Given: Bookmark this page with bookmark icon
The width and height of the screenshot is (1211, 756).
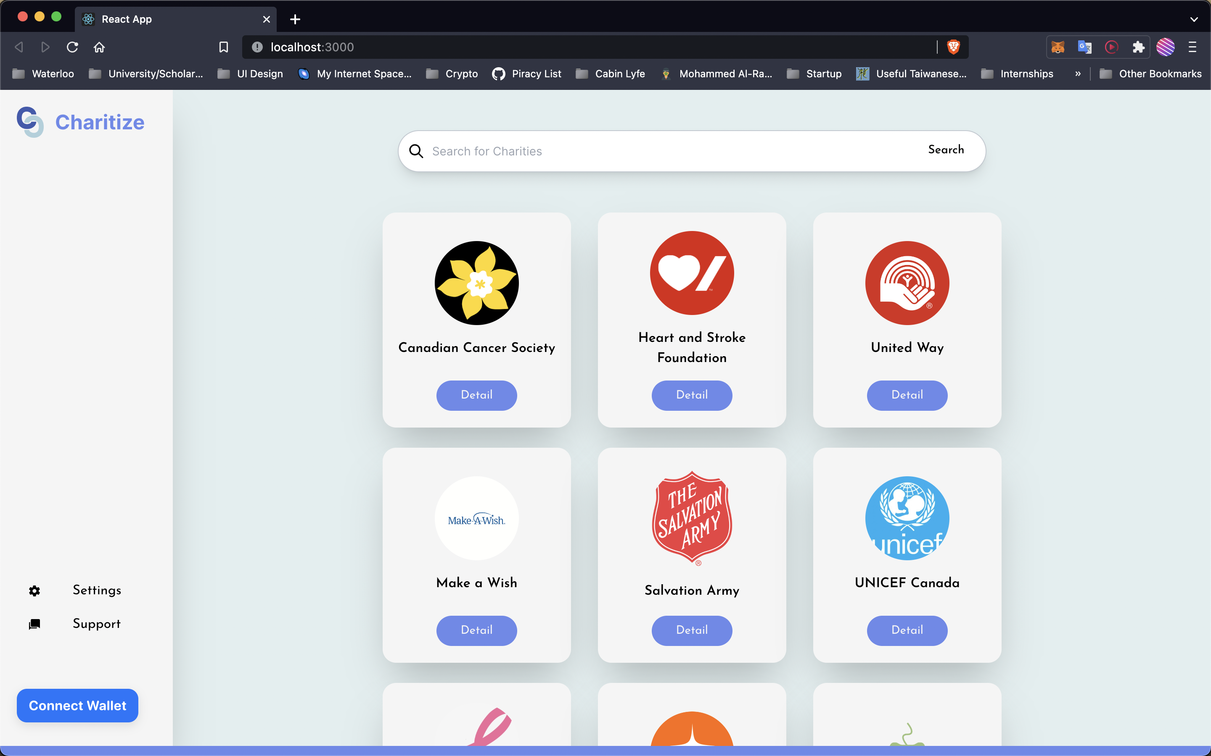Looking at the screenshot, I should 224,47.
